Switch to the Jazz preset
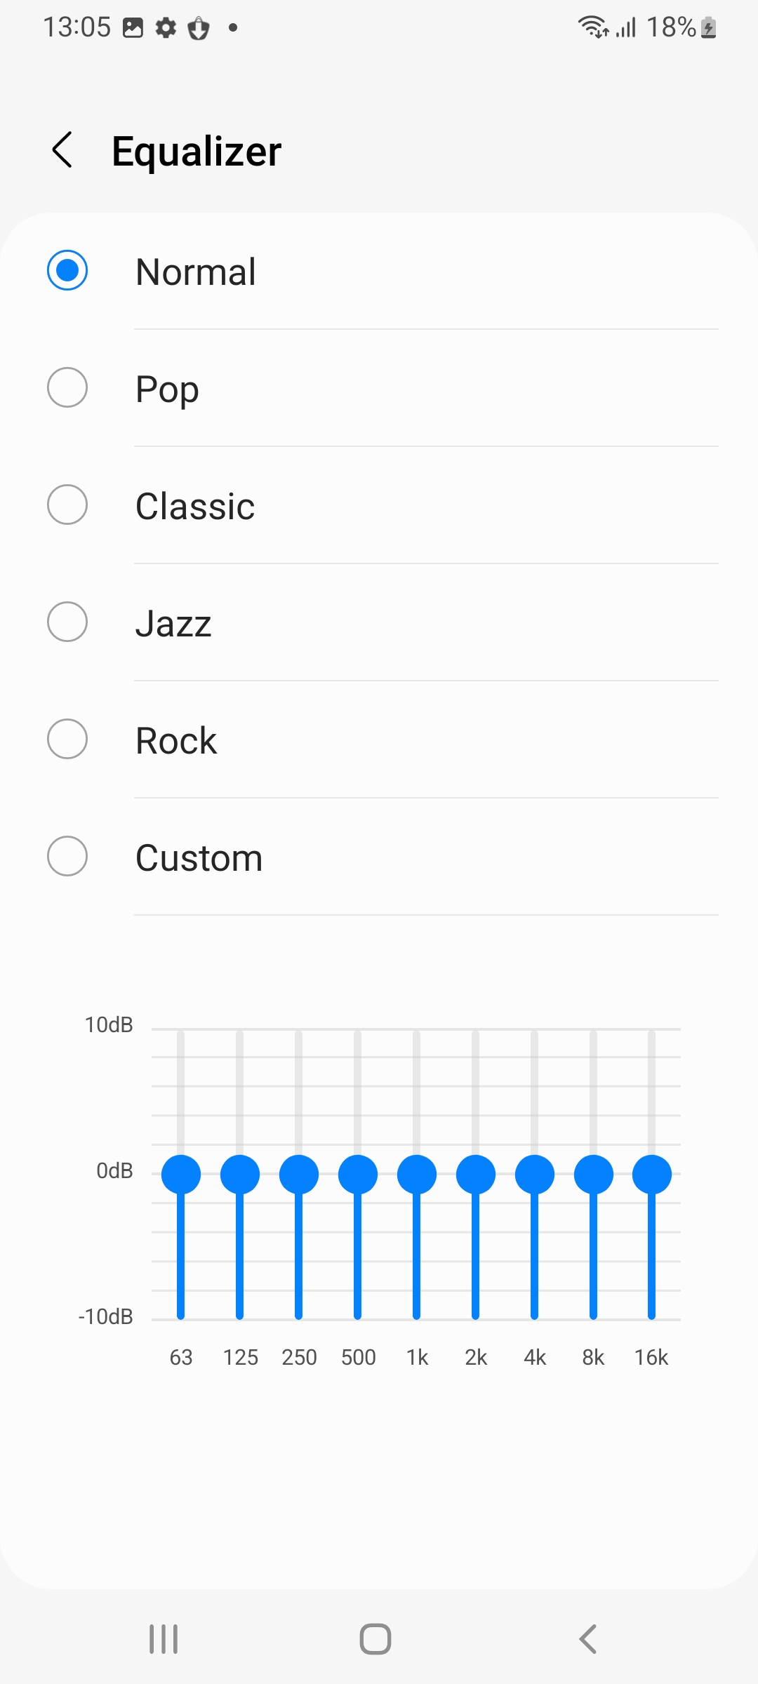The height and width of the screenshot is (1684, 758). (x=67, y=622)
